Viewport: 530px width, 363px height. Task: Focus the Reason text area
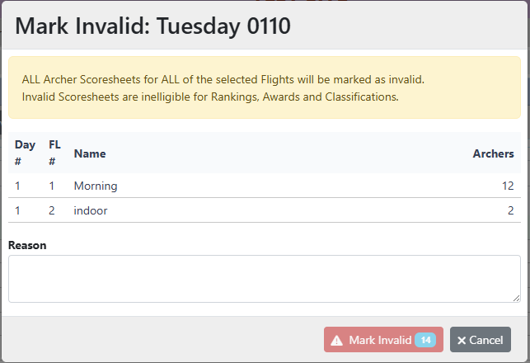264,278
